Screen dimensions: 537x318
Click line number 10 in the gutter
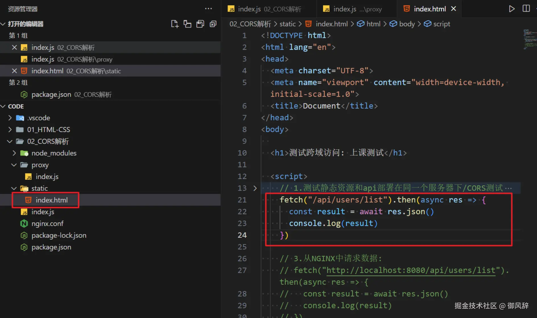coord(242,153)
